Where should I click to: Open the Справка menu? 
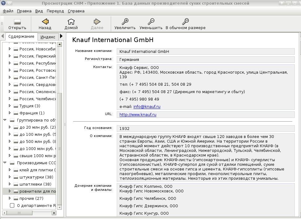[76, 11]
